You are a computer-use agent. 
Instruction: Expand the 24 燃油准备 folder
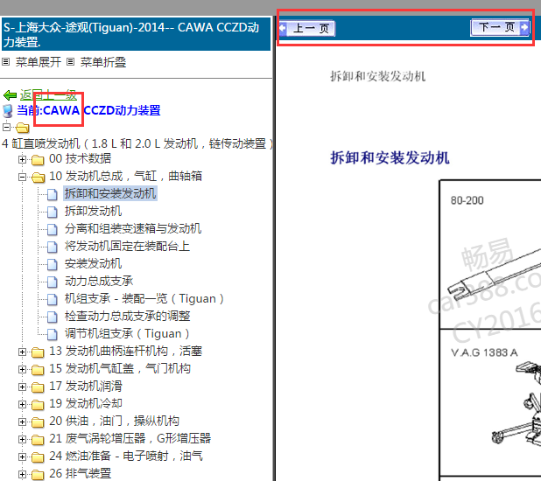click(x=23, y=457)
